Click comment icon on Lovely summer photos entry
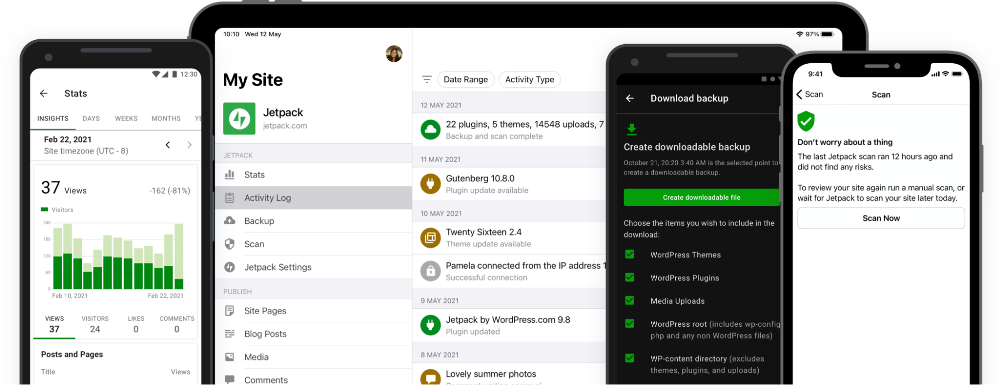The height and width of the screenshot is (385, 1003). pyautogui.click(x=431, y=377)
